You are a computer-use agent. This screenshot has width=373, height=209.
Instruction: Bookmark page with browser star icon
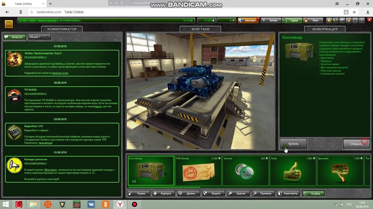click(354, 12)
